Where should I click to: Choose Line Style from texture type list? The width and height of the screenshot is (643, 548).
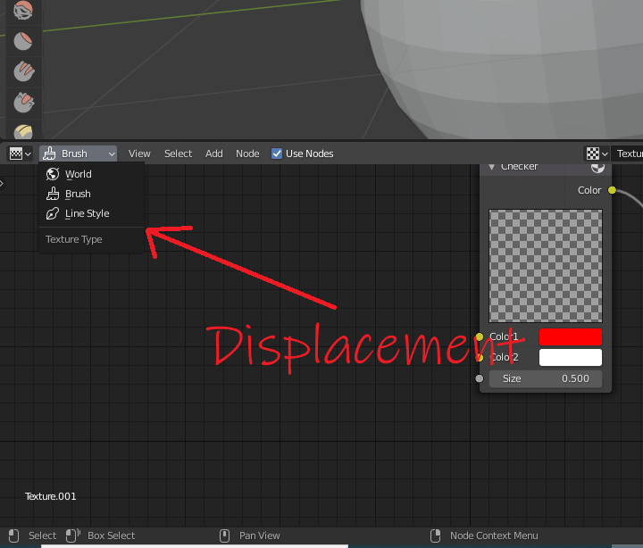(x=91, y=213)
